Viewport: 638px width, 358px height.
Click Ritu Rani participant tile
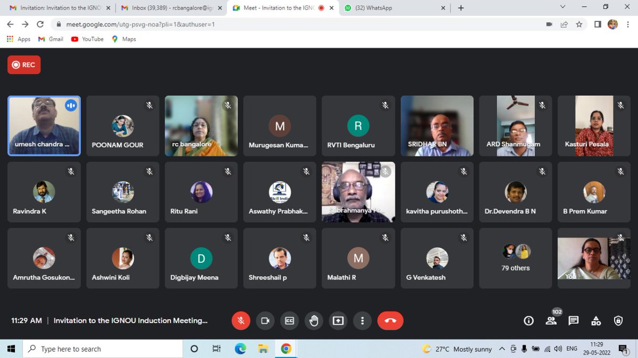click(201, 192)
